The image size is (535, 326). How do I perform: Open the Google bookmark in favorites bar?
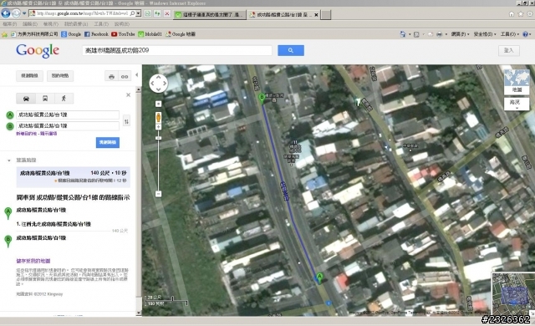pos(71,34)
